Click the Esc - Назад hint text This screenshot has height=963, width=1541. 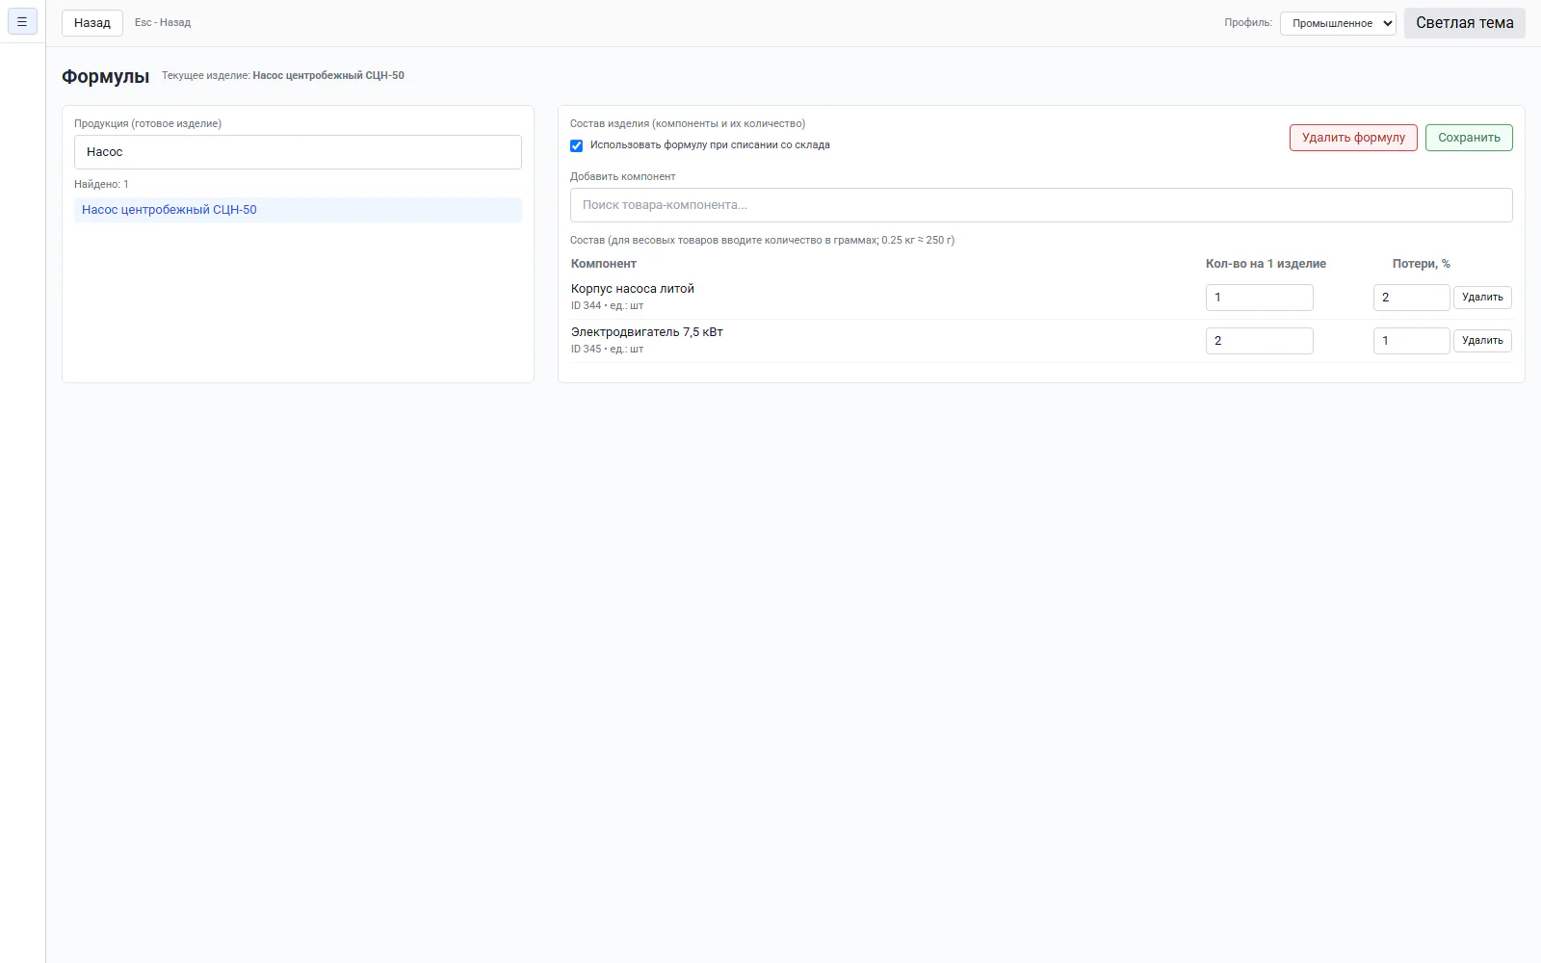(163, 23)
